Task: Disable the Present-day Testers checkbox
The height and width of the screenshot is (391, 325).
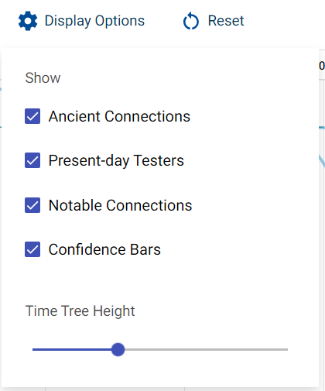Action: click(32, 160)
